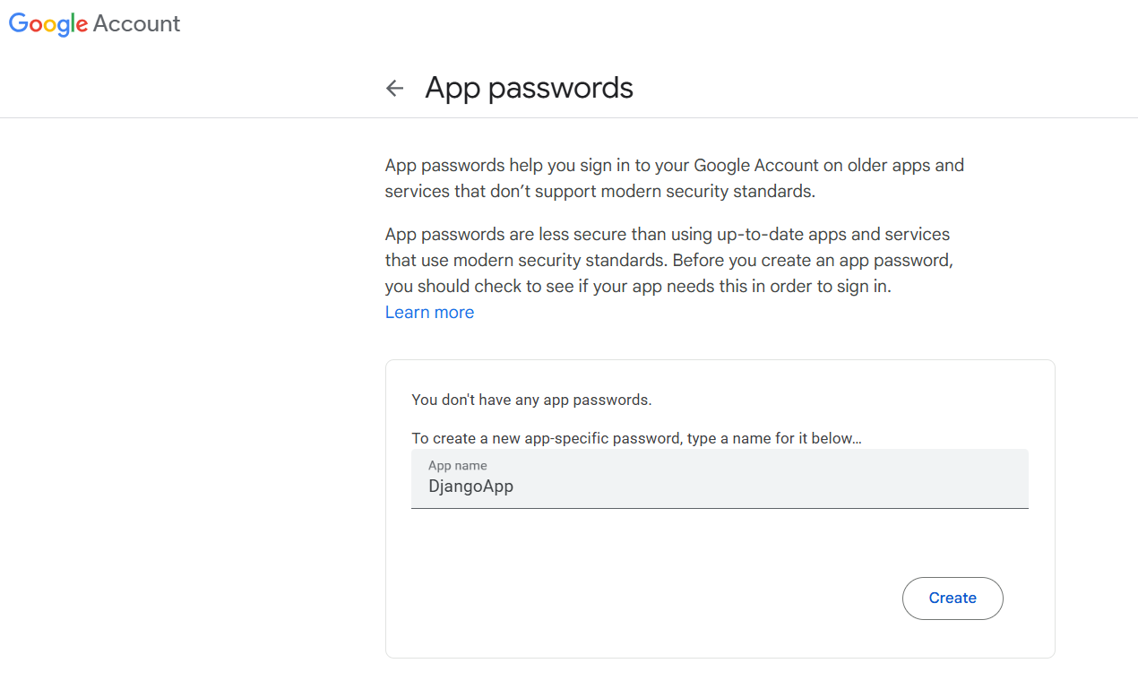The image size is (1138, 689).
Task: Click paragraph starting 'App passwords help you sign in'
Action: (x=674, y=177)
